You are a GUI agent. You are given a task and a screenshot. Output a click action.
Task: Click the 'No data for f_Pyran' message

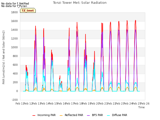coord(14,6)
